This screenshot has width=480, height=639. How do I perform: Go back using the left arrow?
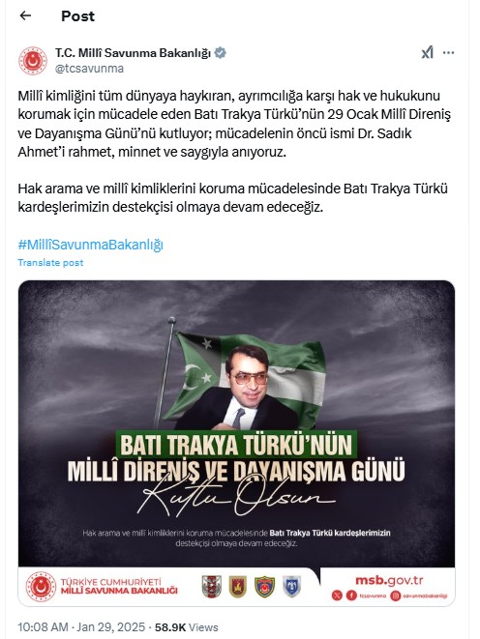point(26,15)
